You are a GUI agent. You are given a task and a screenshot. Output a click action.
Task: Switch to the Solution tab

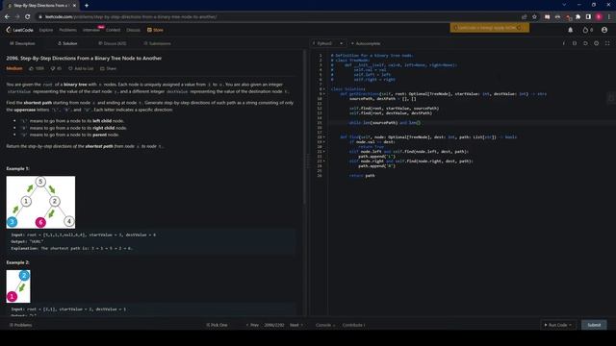[x=67, y=43]
